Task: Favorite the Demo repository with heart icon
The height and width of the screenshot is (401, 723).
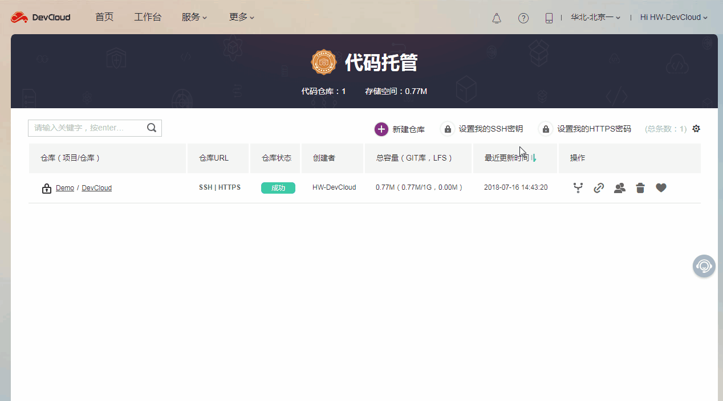Action: [660, 187]
